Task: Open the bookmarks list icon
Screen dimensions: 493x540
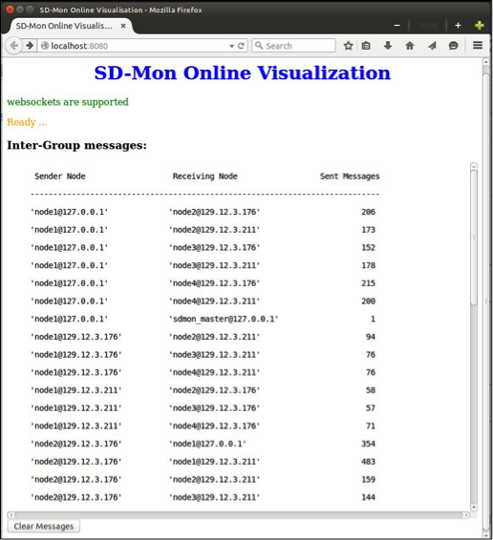Action: point(366,46)
